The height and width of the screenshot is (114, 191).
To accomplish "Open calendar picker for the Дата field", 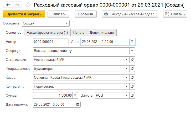I will (x=132, y=42).
